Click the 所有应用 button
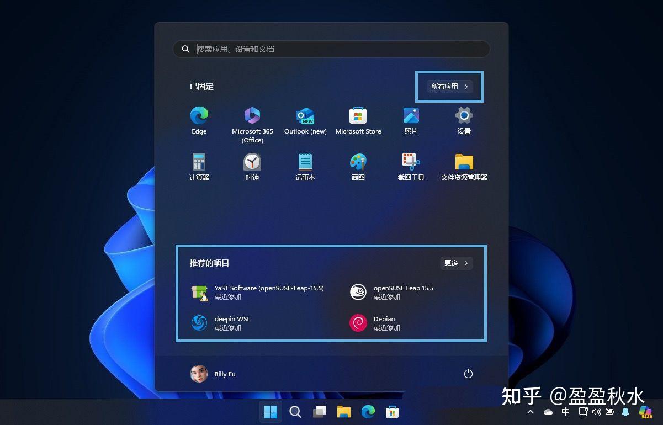This screenshot has height=425, width=663. [448, 86]
